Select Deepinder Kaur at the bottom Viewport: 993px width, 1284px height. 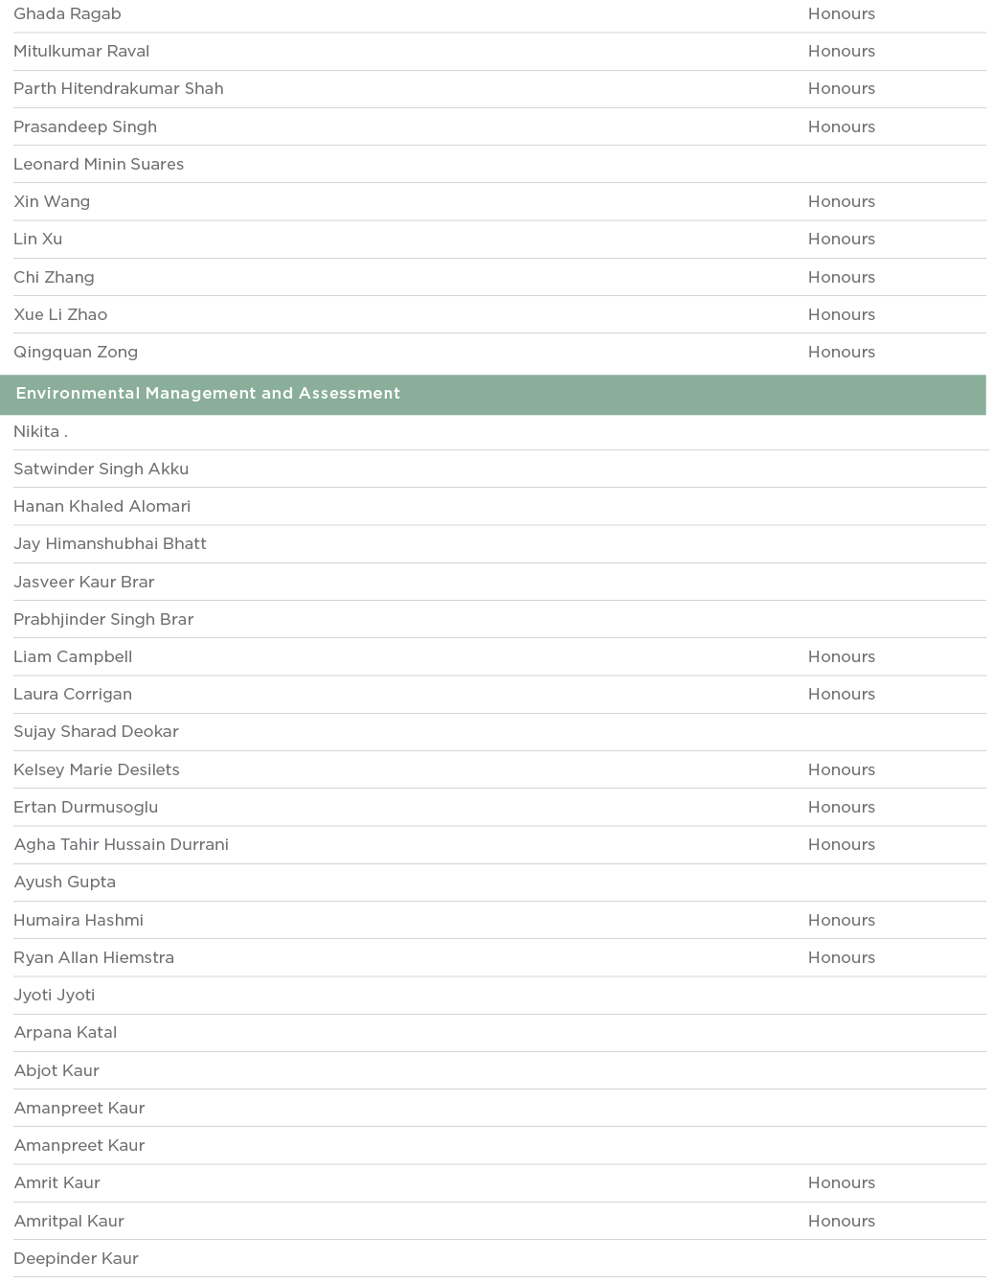[77, 1259]
